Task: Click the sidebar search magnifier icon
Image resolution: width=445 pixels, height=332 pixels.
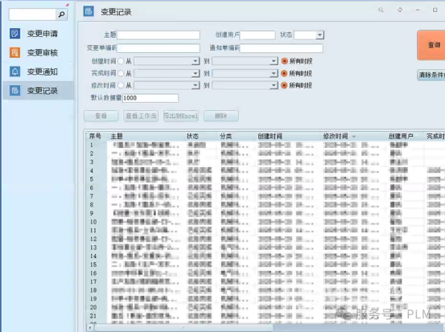Action: 62,14
